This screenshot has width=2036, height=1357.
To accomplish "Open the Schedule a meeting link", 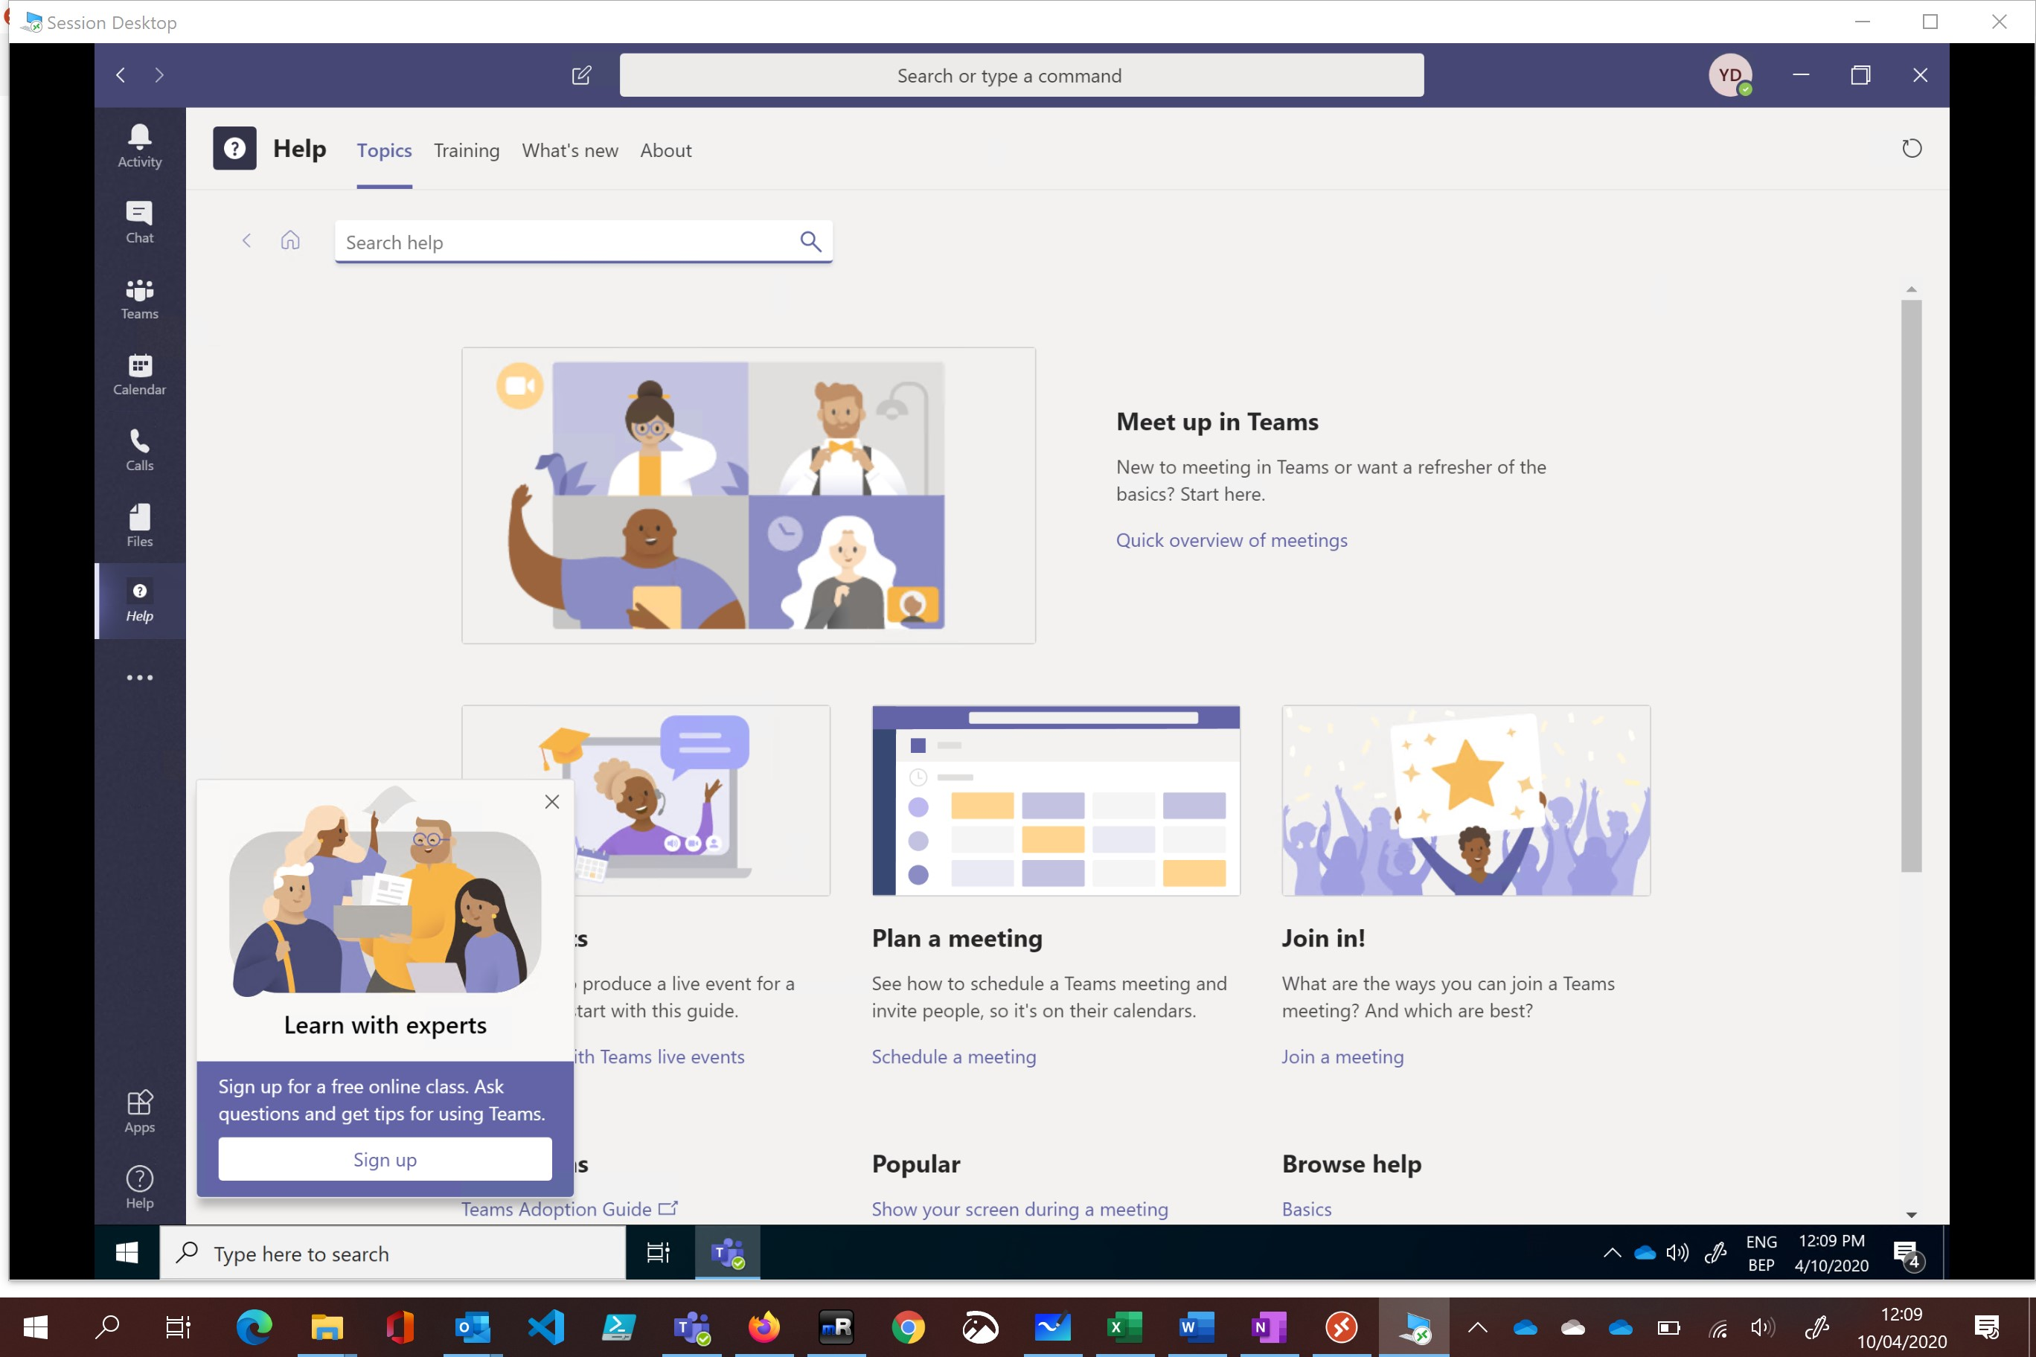I will coord(953,1056).
